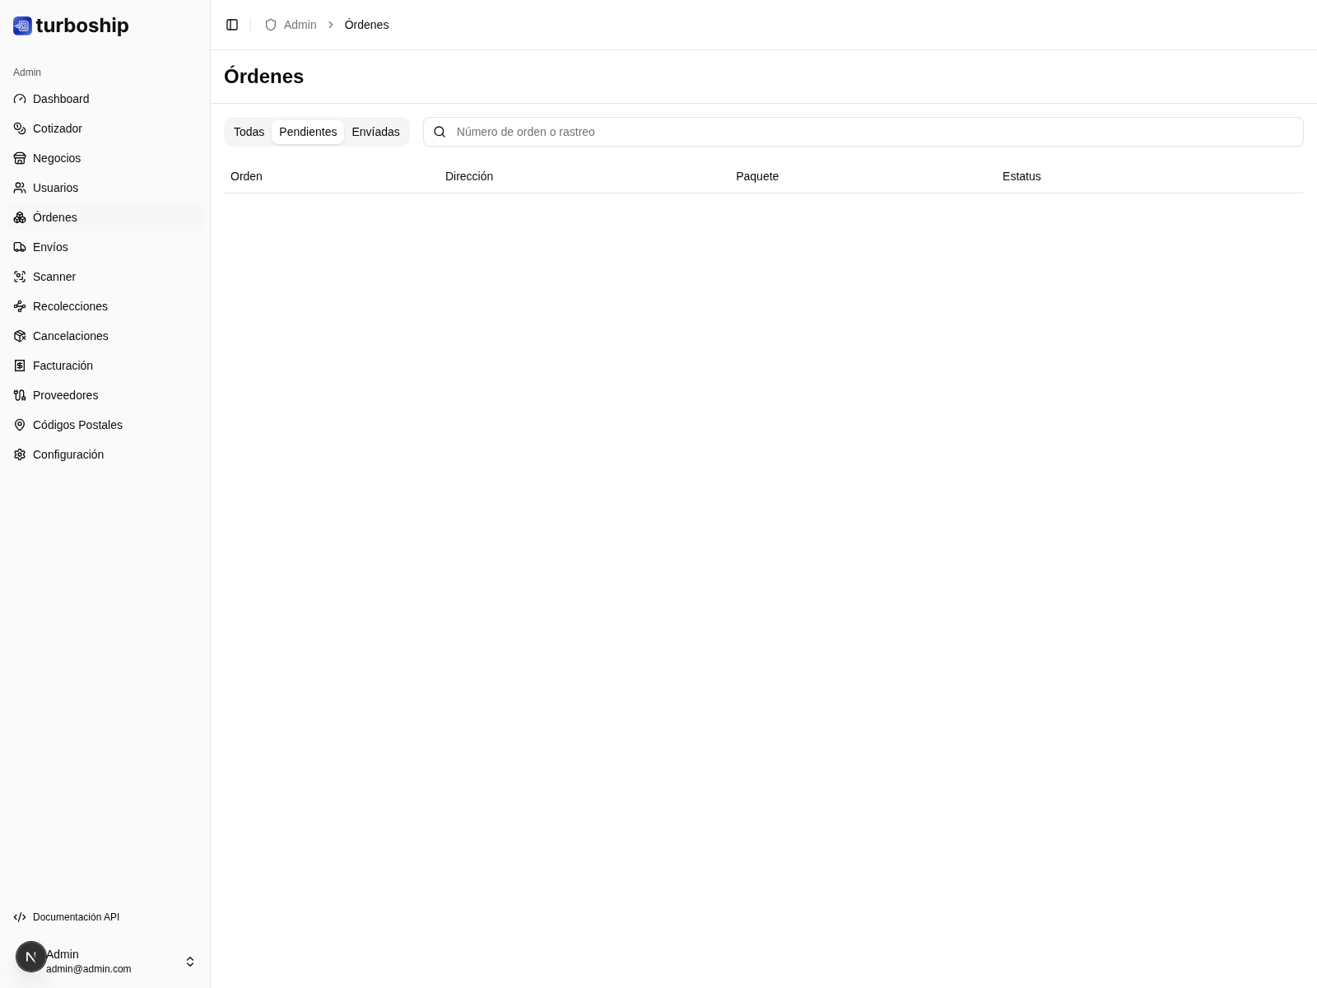The image size is (1317, 988).
Task: Switch to the Todas tab
Action: pyautogui.click(x=249, y=132)
